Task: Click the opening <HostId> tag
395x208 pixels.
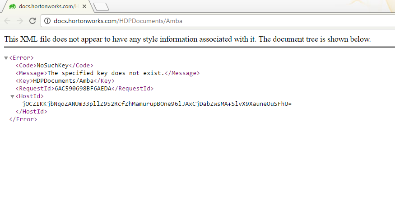Action: [x=29, y=96]
